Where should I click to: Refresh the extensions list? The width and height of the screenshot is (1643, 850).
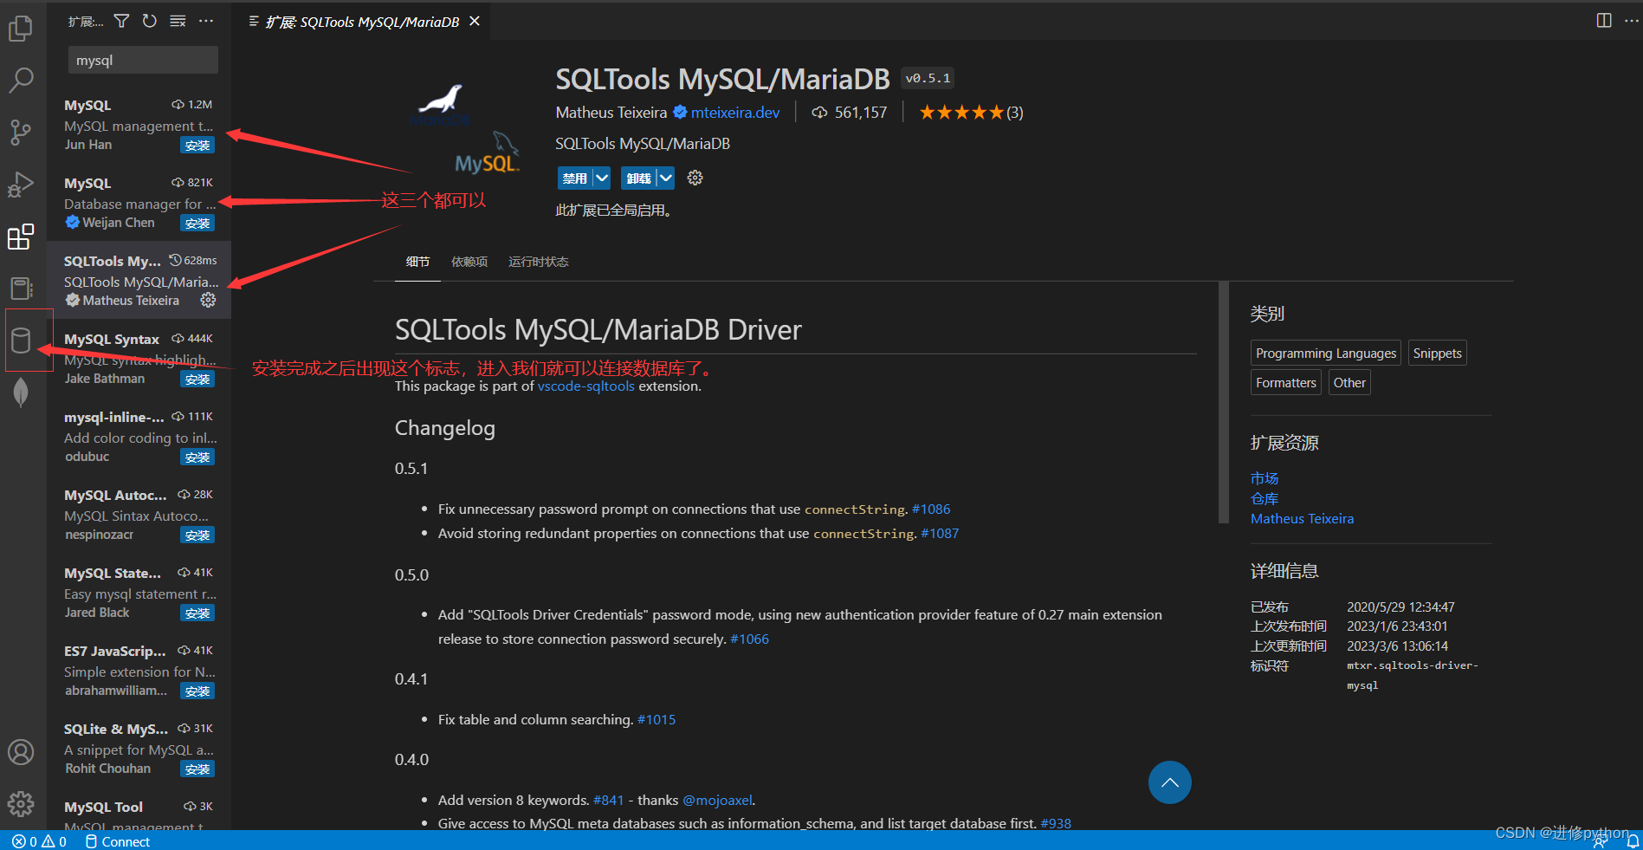click(150, 21)
